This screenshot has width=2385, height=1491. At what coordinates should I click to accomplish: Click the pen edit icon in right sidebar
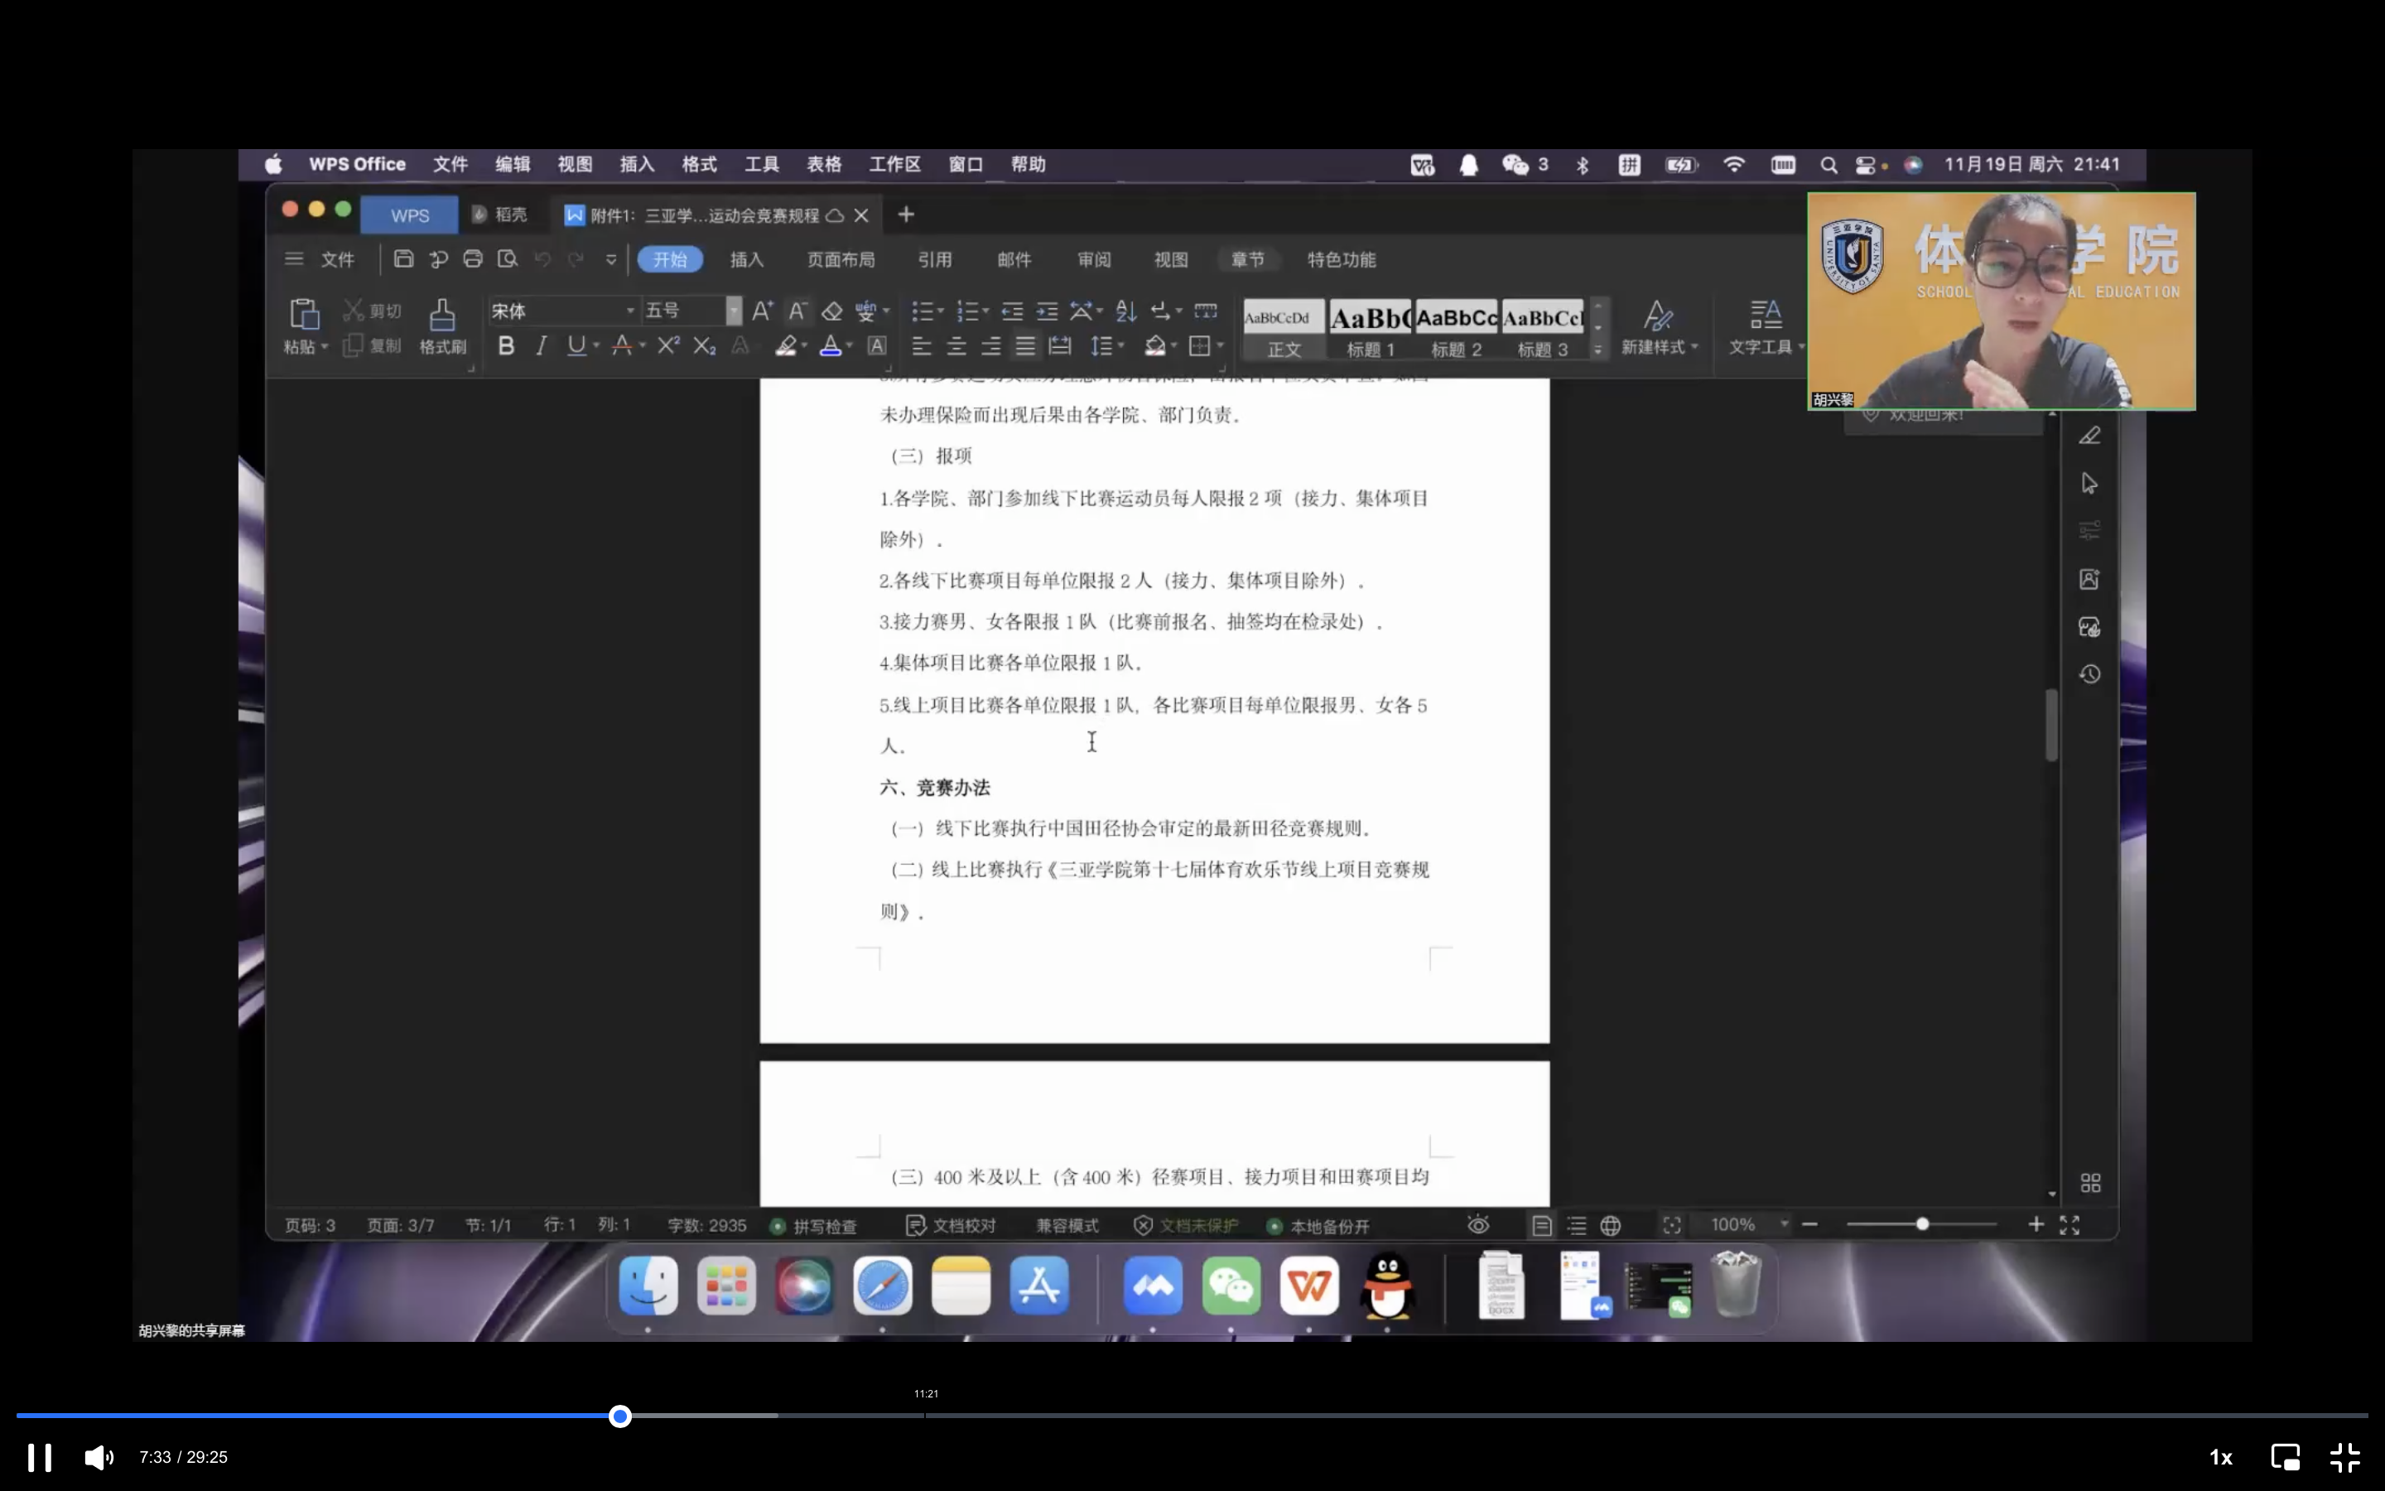point(2089,436)
